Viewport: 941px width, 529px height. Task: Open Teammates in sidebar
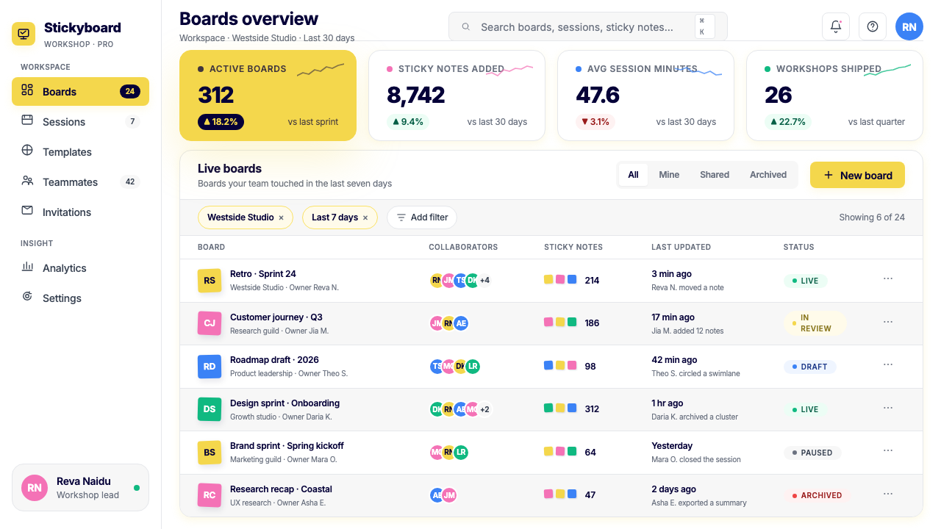click(x=80, y=182)
